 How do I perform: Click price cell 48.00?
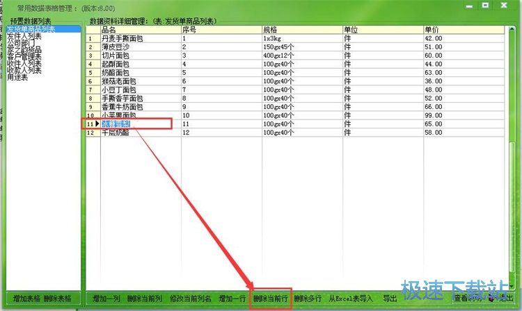tap(464, 90)
